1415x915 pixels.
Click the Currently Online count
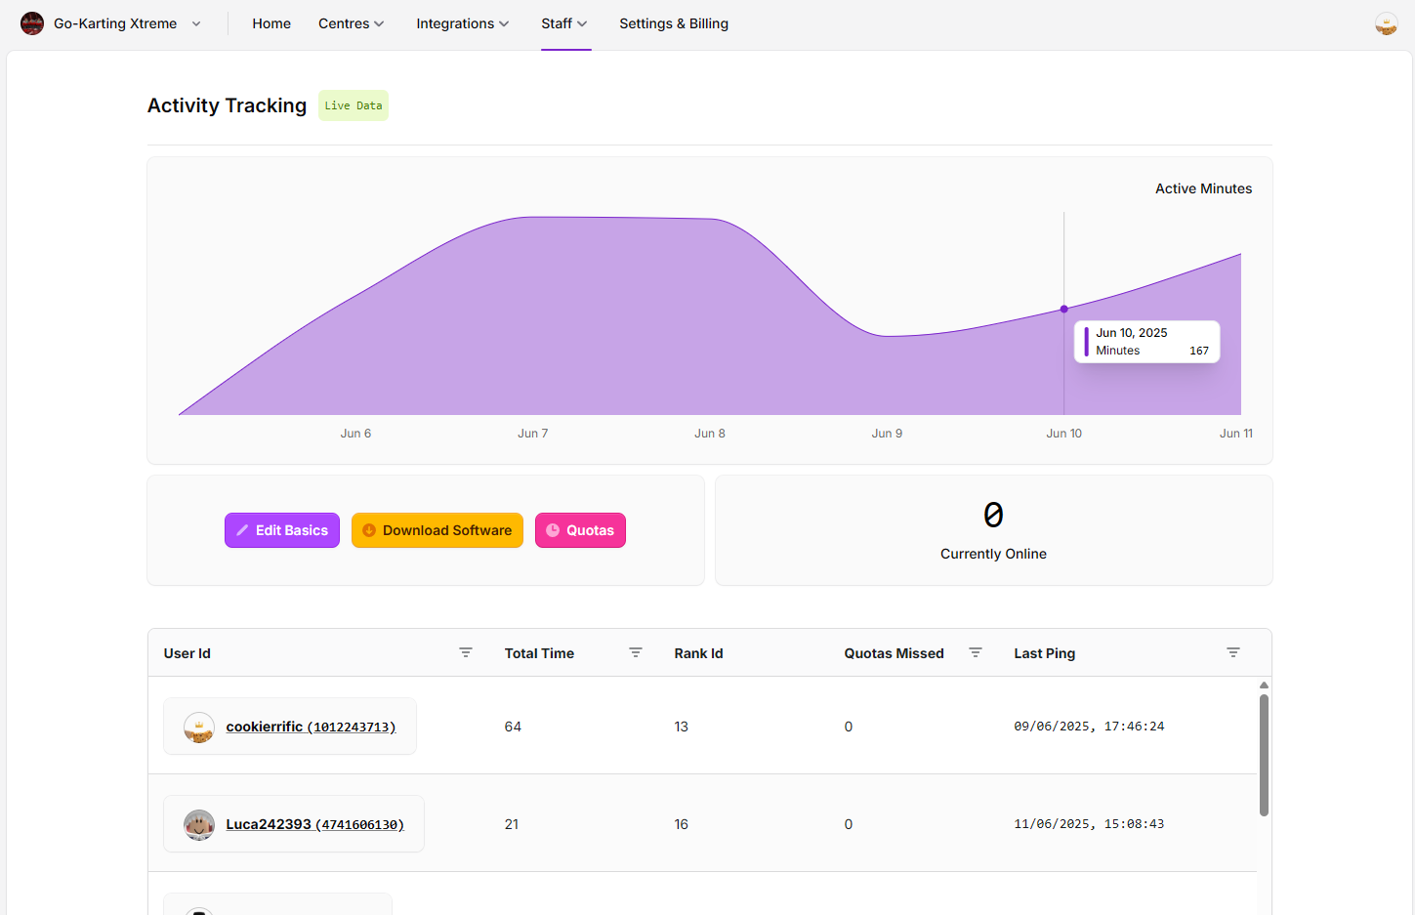[993, 515]
